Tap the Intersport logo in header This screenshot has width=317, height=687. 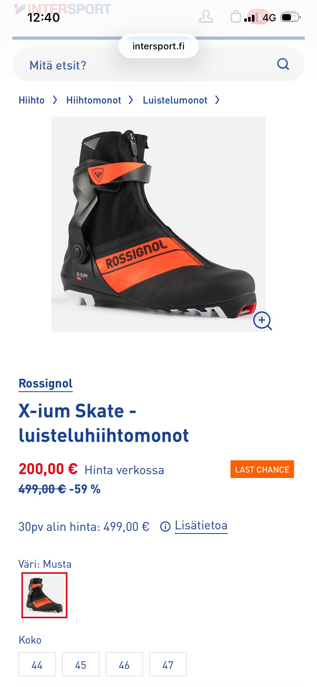pos(64,9)
